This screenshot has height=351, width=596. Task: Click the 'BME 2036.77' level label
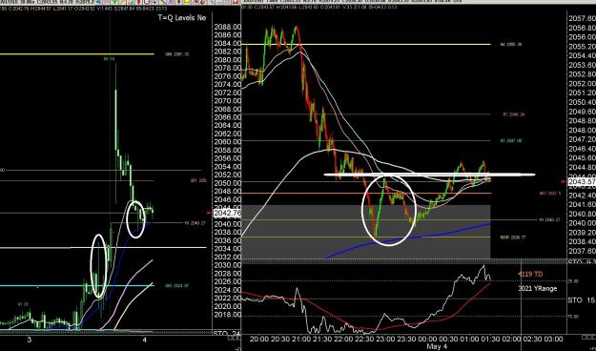click(x=513, y=237)
